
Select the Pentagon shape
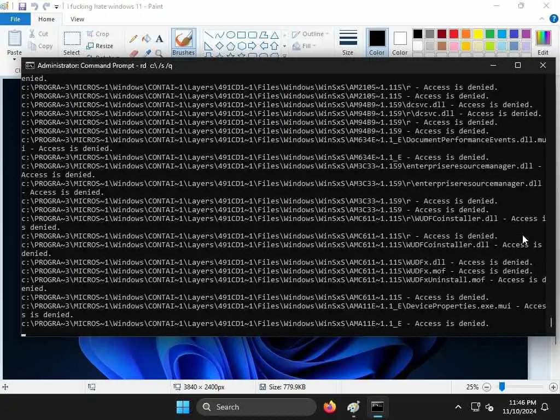231,46
